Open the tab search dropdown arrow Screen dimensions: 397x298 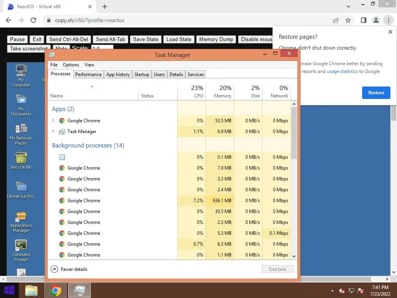pos(349,7)
